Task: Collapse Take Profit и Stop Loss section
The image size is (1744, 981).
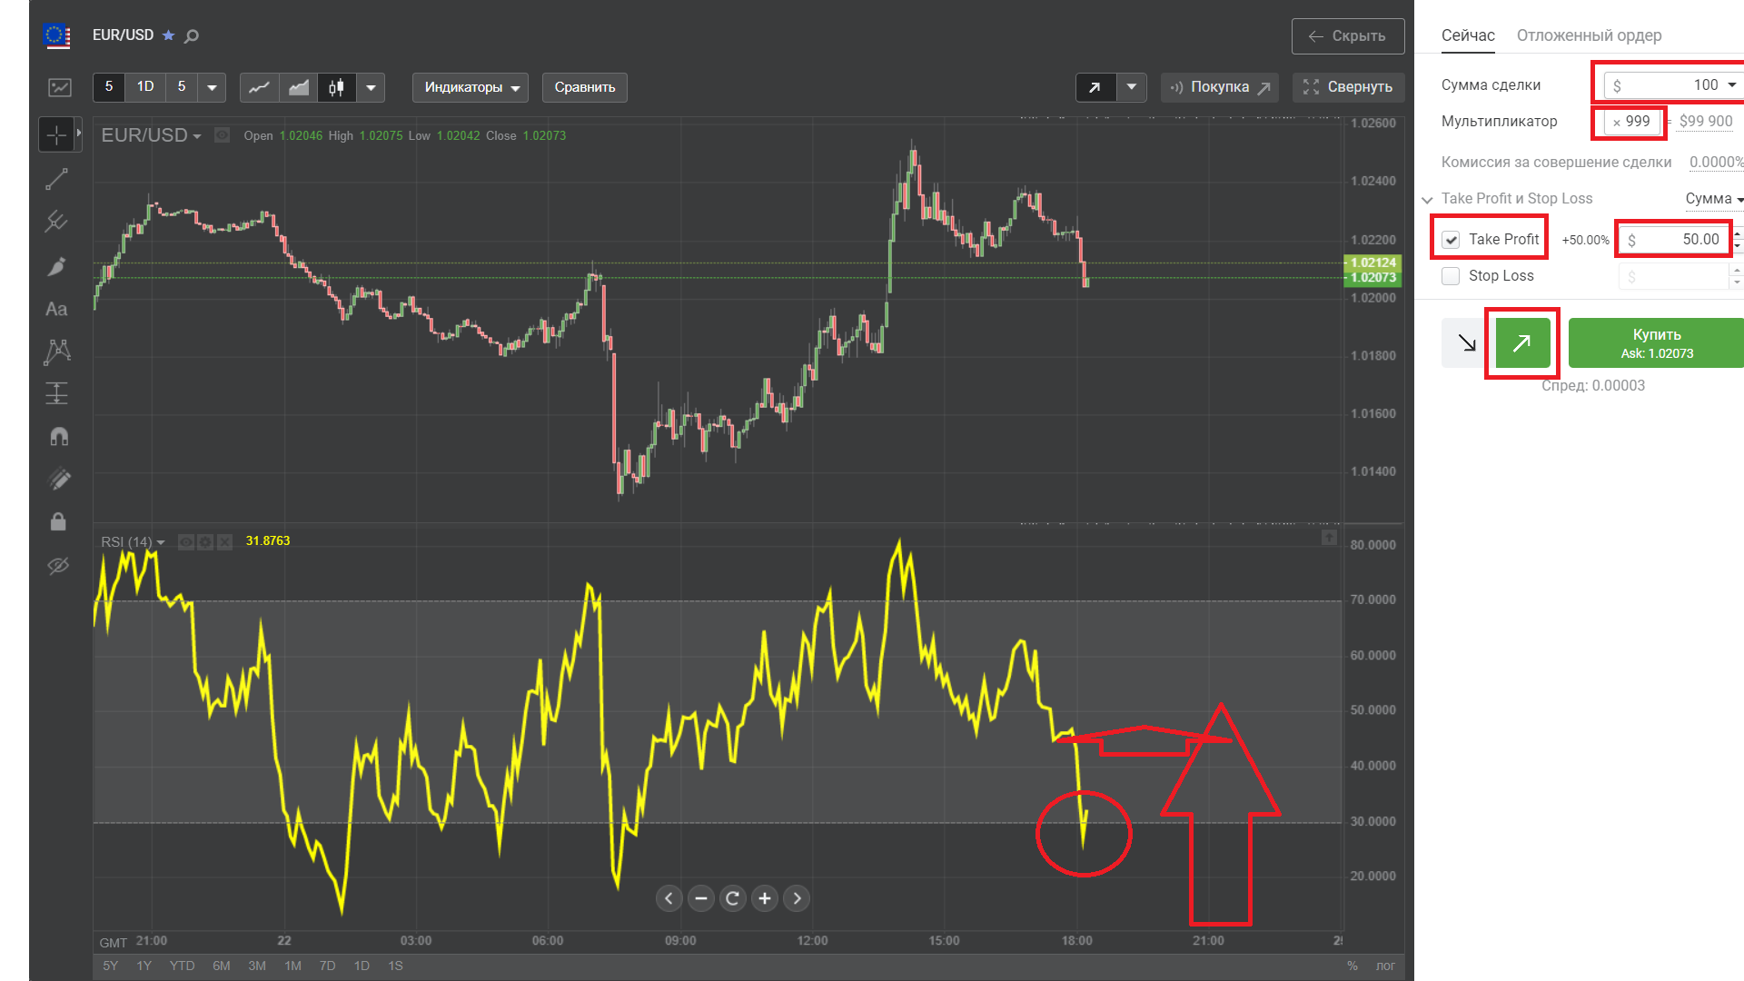Action: point(1427,199)
